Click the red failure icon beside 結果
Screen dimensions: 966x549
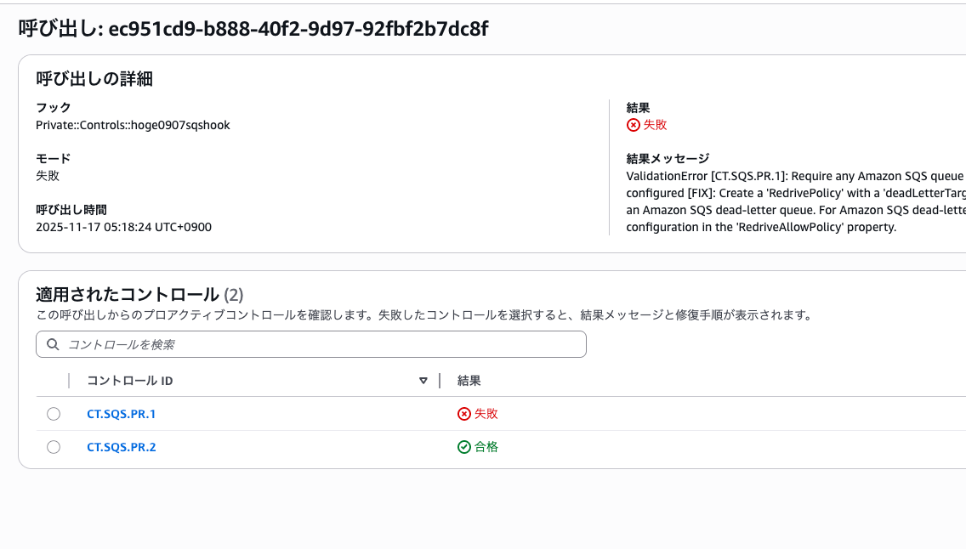click(633, 124)
